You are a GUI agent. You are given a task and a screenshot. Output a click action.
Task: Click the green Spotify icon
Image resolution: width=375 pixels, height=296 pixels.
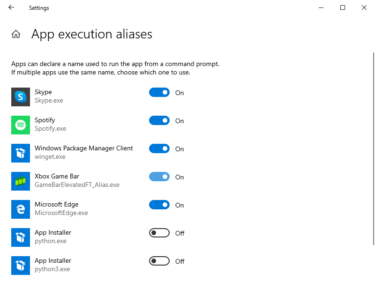[21, 125]
